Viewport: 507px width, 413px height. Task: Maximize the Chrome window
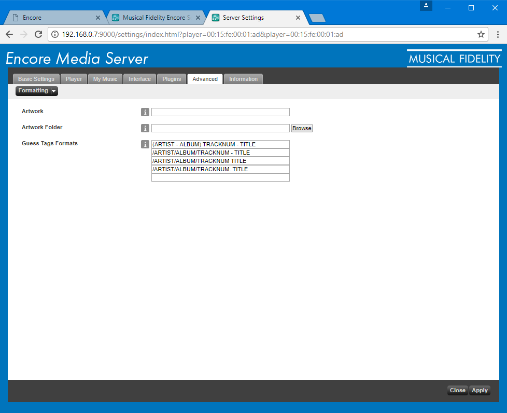click(471, 8)
